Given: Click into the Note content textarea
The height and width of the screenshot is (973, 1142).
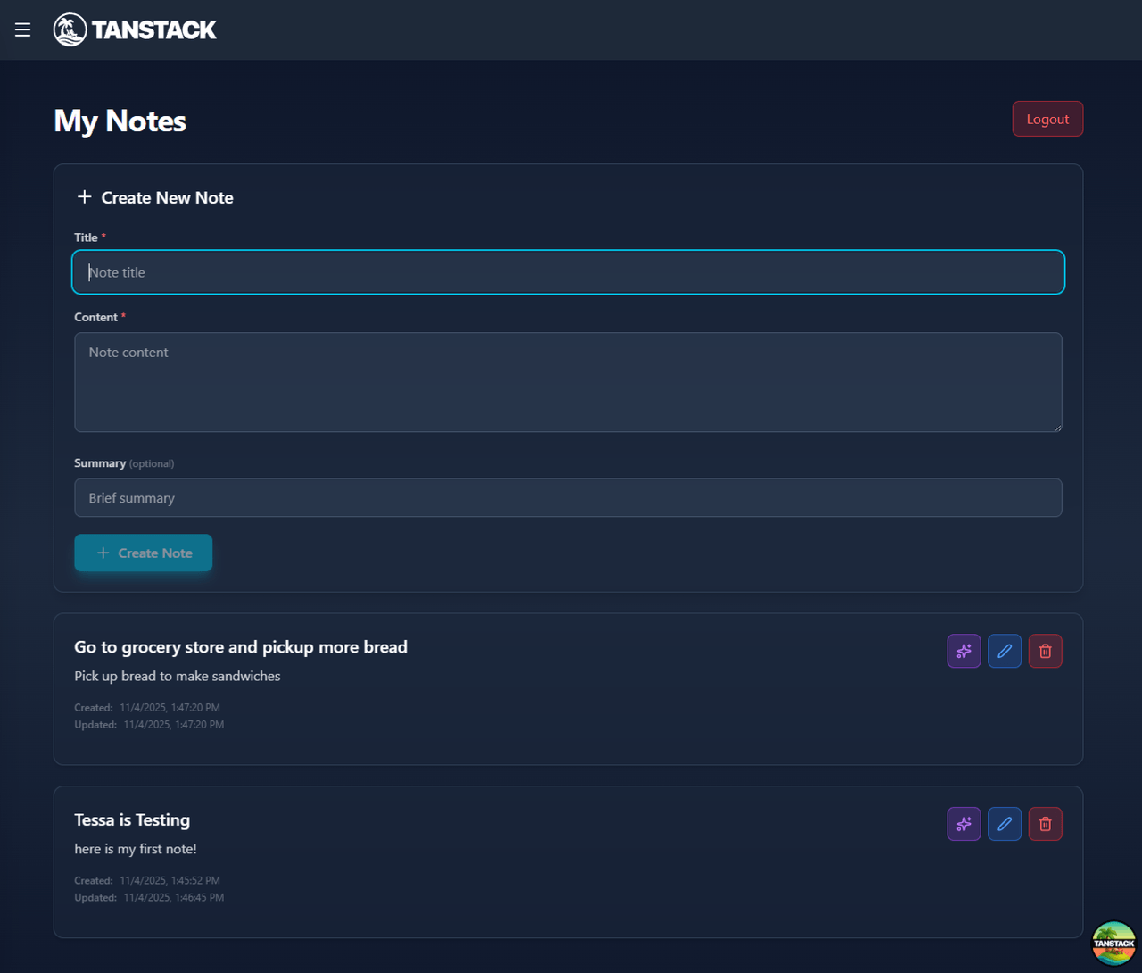Looking at the screenshot, I should (568, 382).
